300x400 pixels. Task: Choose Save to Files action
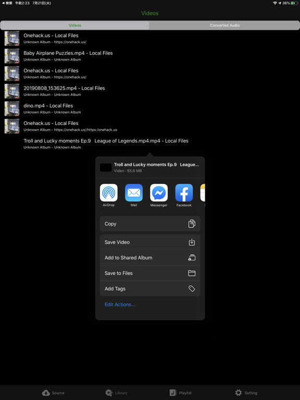(x=150, y=273)
